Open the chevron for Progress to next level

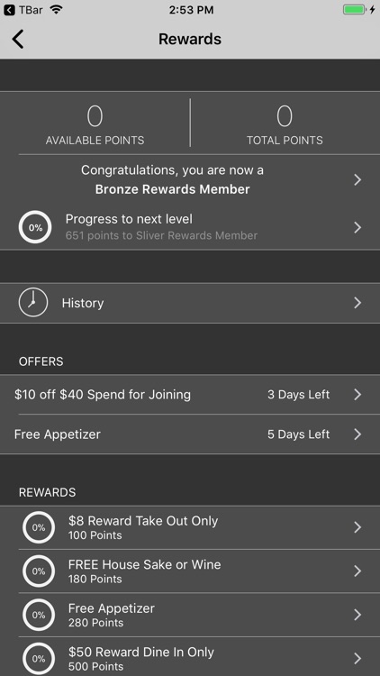coord(357,227)
